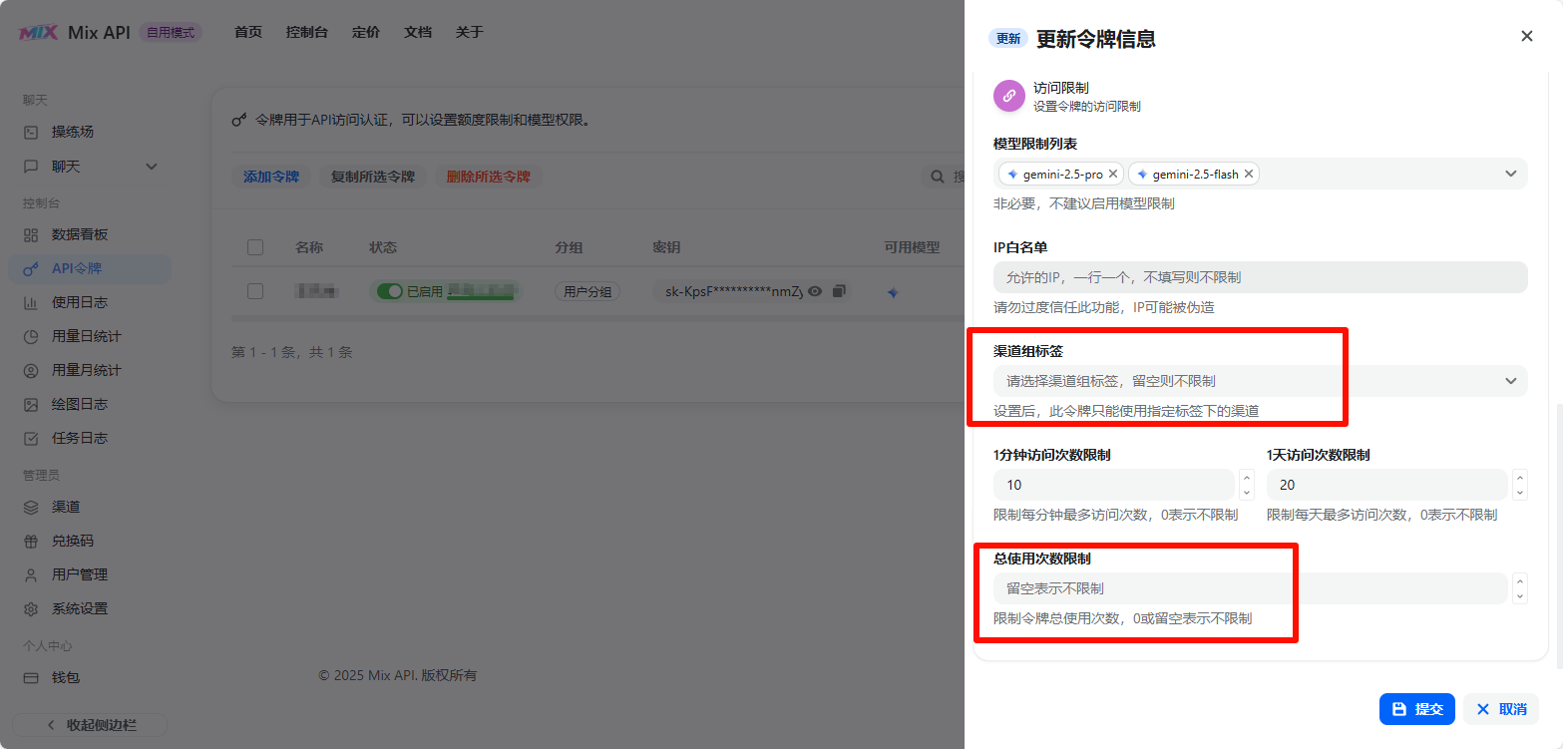Screen dimensions: 1563x749
Task: Click the IP白名单 input field
Action: [x=1259, y=277]
